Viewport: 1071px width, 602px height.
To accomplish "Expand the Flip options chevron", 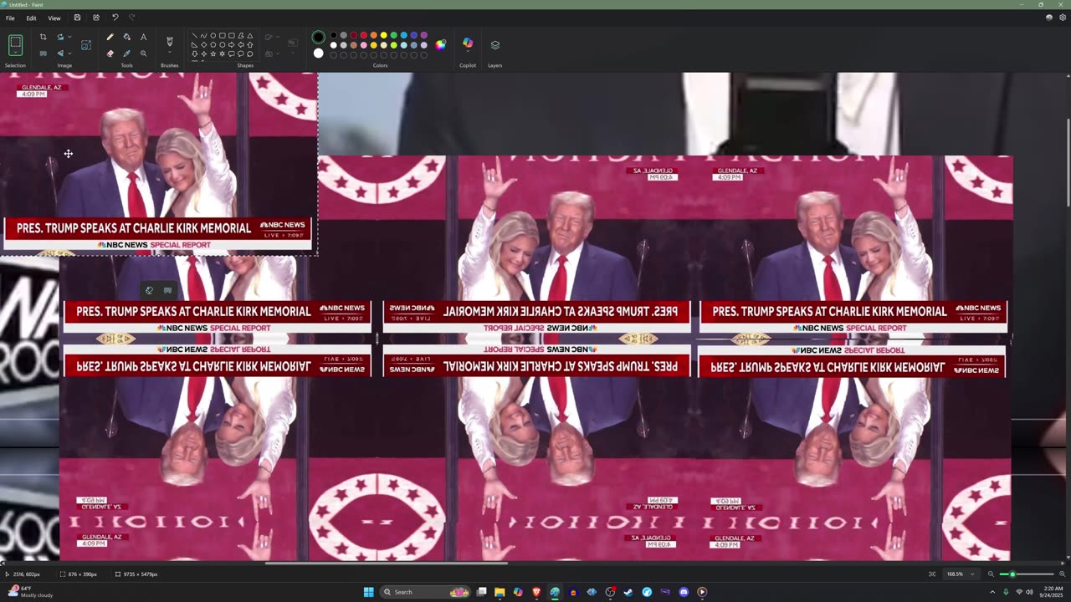I will coord(69,54).
